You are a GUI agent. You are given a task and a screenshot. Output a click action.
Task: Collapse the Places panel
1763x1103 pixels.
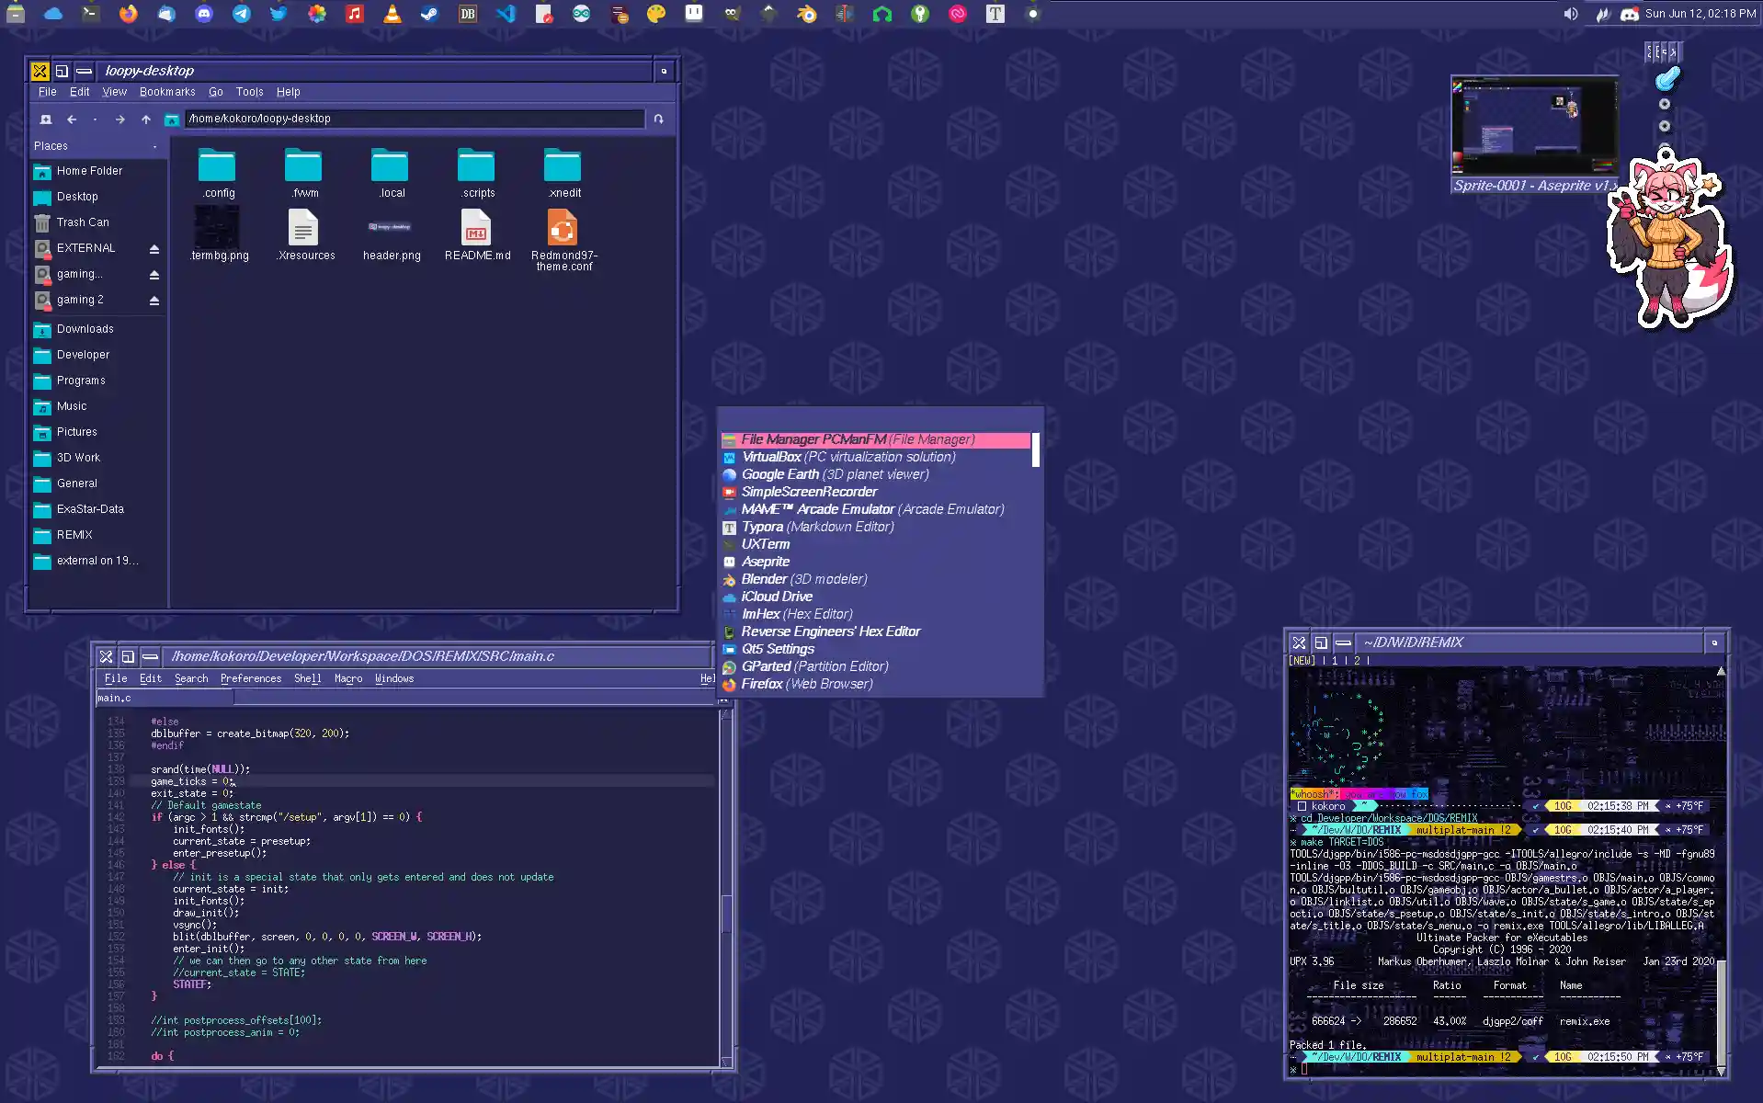pyautogui.click(x=154, y=145)
